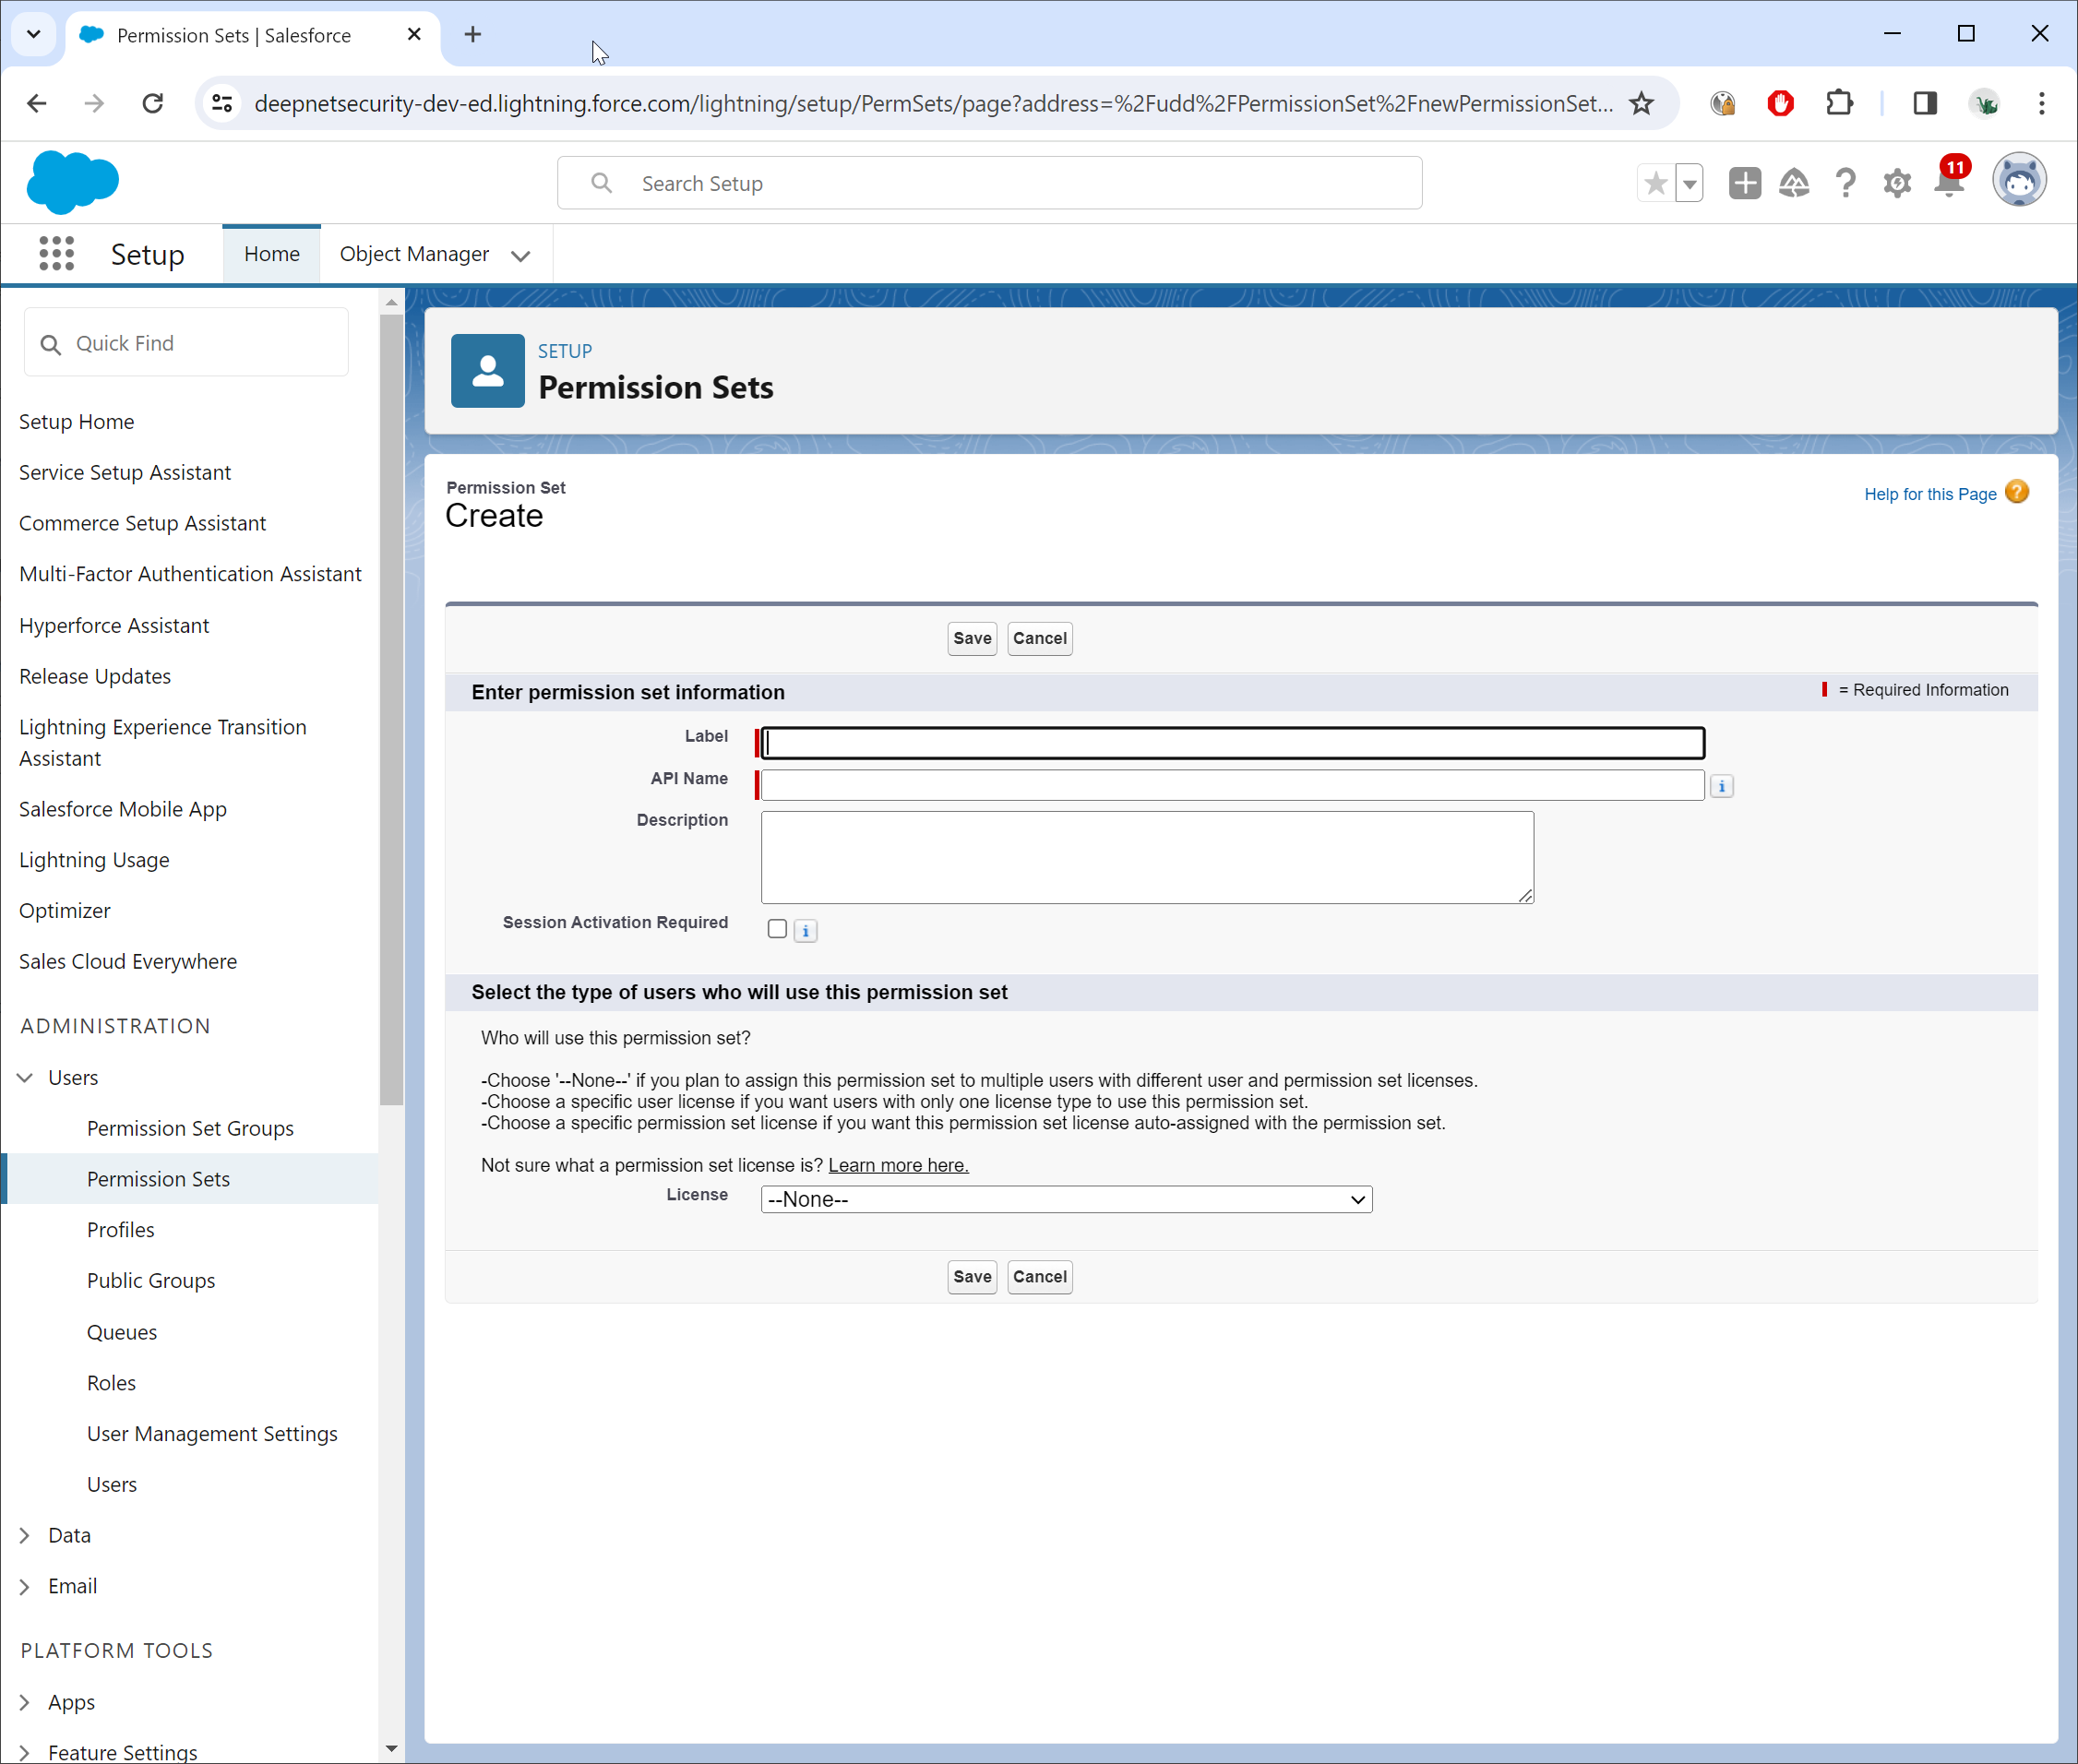Switch to the Object Manager tab
This screenshot has height=1764, width=2078.
414,254
